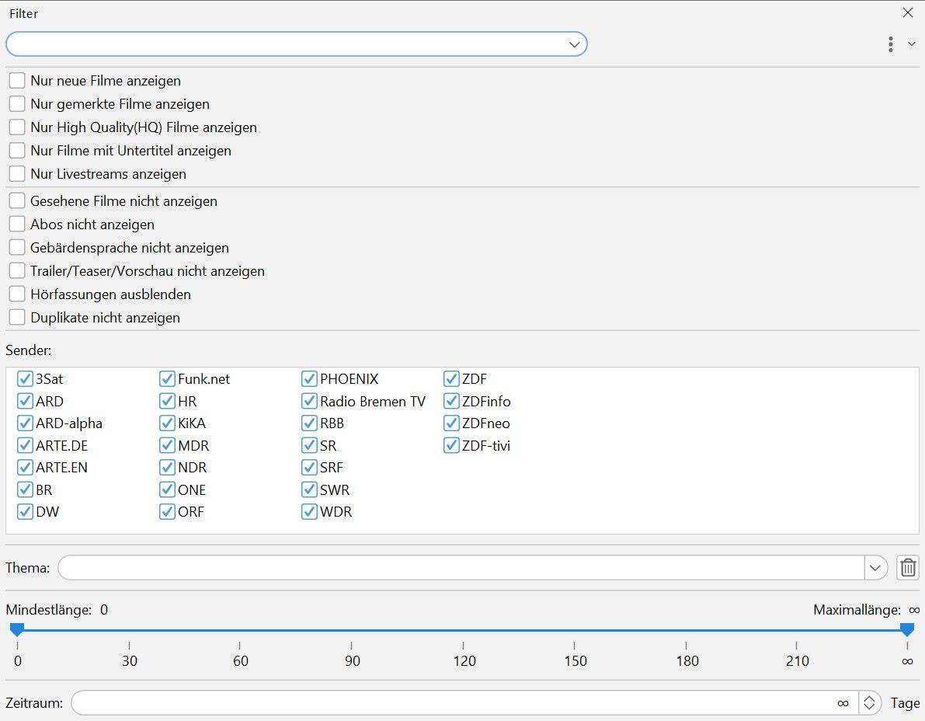Uncheck the ARTE.DE sender
Image resolution: width=925 pixels, height=721 pixels.
click(x=25, y=445)
